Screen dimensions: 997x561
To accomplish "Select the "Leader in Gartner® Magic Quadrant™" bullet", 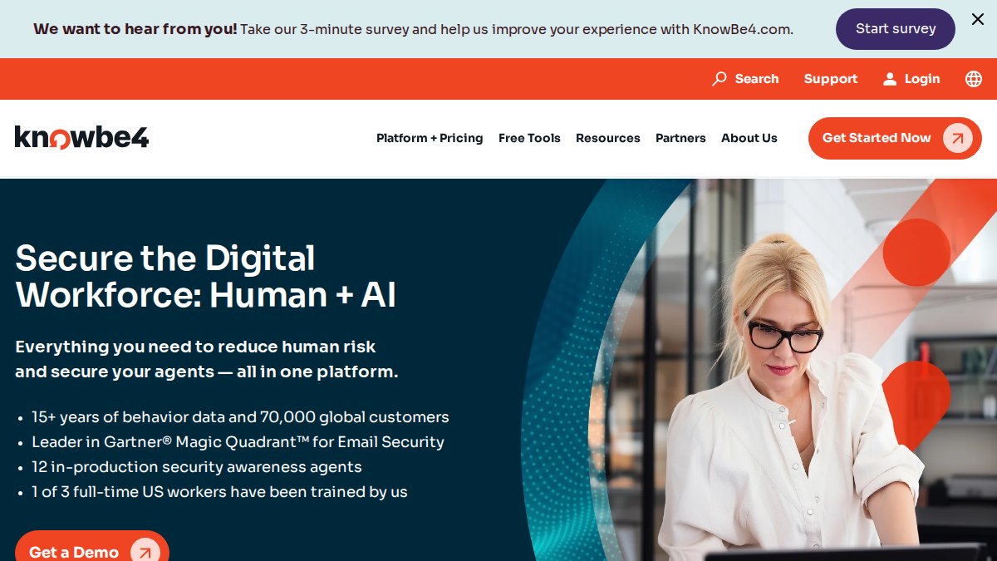I will [238, 442].
